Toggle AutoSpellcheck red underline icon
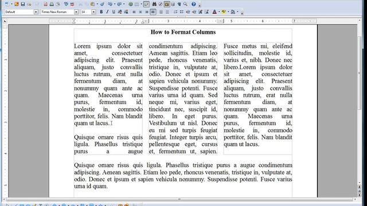367x206 pixels. point(72,4)
